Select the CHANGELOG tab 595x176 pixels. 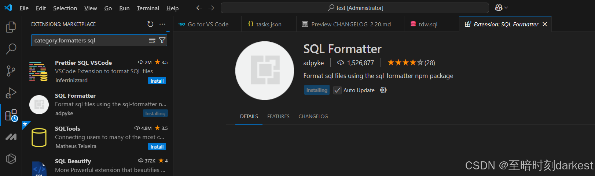313,116
